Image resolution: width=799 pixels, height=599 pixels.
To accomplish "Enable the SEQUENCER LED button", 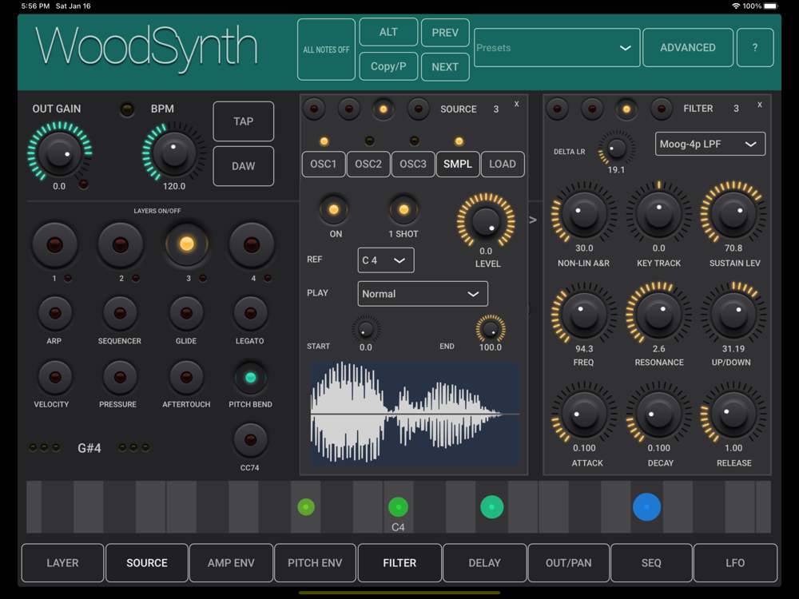I will point(120,313).
